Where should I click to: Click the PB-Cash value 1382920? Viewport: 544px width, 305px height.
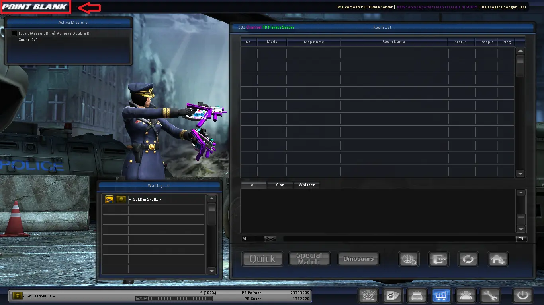pos(300,298)
